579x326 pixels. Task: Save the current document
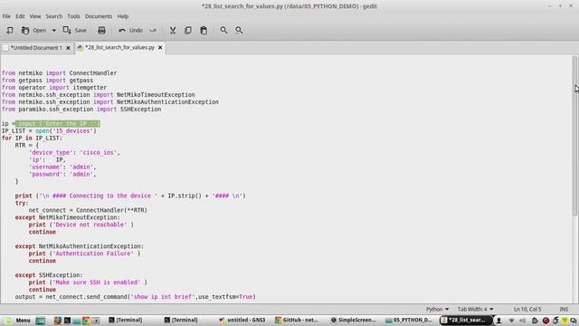(x=74, y=30)
